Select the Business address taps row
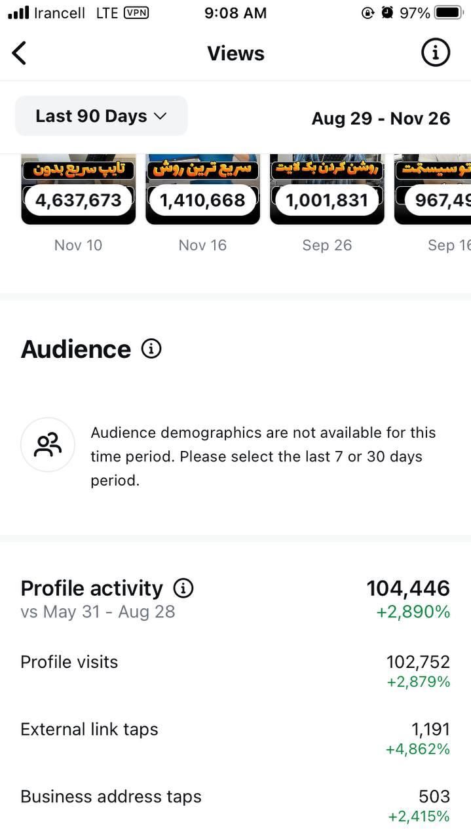Viewport: 471px width, 839px height. click(x=235, y=806)
